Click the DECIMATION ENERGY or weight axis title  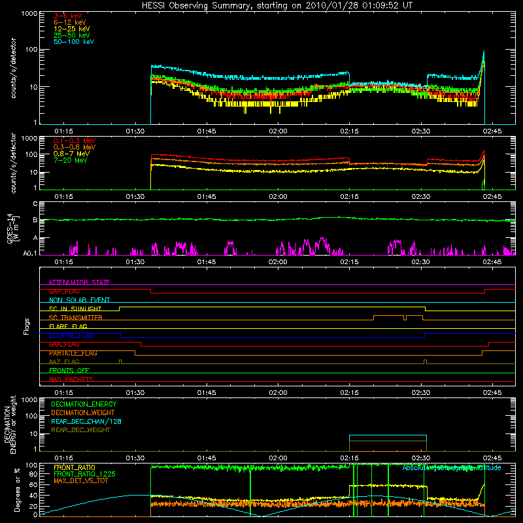[10, 424]
